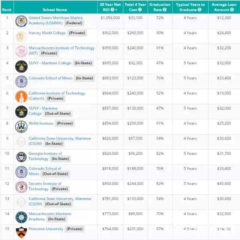Click the Georgia Institute of Technology seal

(x=21, y=157)
